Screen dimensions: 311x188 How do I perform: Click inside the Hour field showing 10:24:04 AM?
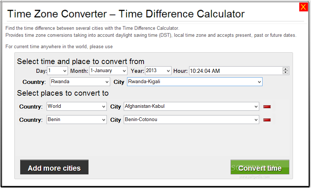click(x=236, y=71)
